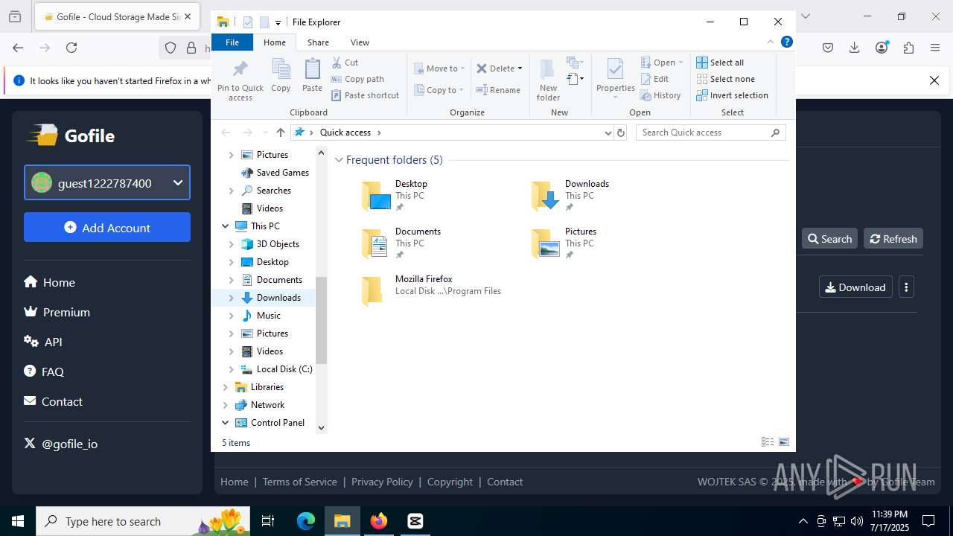
Task: Open the guest1222787400 account dropdown in Gofile
Action: [107, 182]
